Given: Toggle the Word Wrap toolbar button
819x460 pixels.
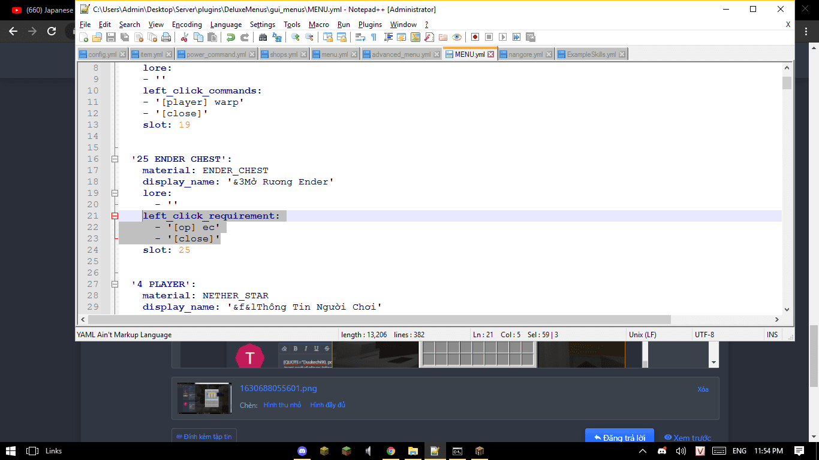Looking at the screenshot, I should pyautogui.click(x=360, y=37).
